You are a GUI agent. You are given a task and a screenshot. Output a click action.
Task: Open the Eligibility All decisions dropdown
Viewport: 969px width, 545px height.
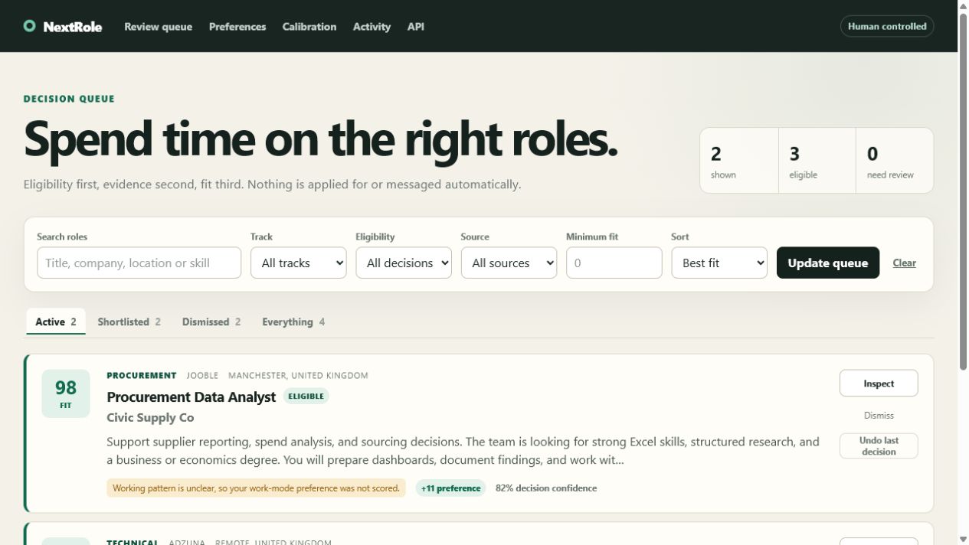click(404, 263)
